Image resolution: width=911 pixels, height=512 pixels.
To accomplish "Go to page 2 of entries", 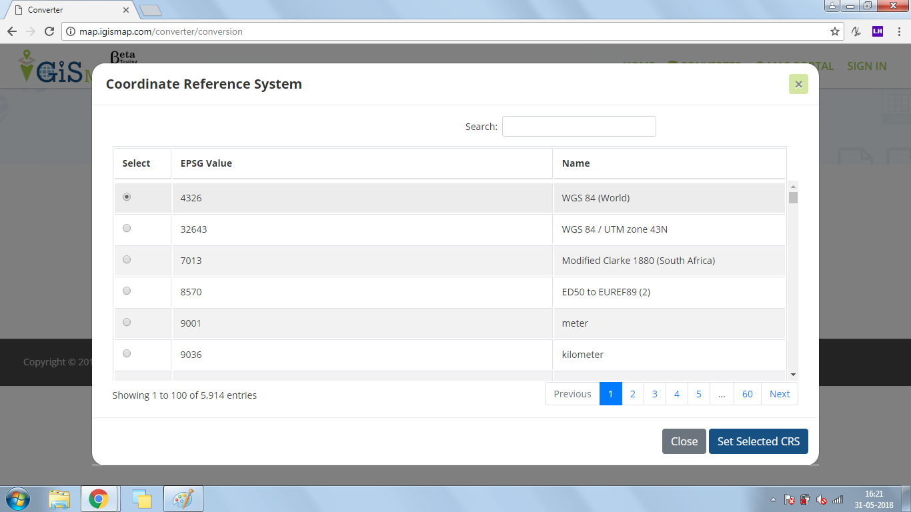I will pyautogui.click(x=632, y=394).
